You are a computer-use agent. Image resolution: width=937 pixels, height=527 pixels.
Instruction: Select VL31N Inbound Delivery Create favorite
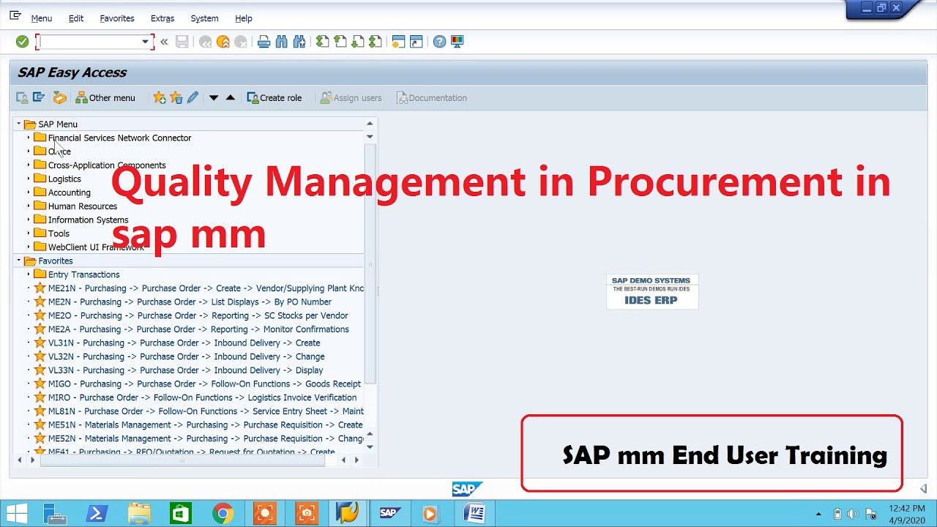[x=184, y=343]
